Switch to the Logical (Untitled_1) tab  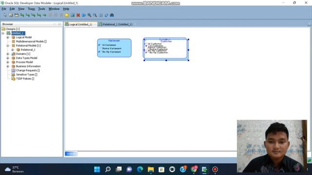(x=80, y=24)
